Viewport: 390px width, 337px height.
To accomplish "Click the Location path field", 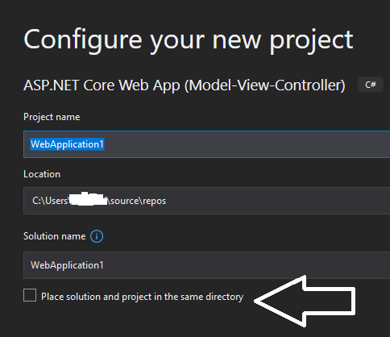I will [206, 201].
